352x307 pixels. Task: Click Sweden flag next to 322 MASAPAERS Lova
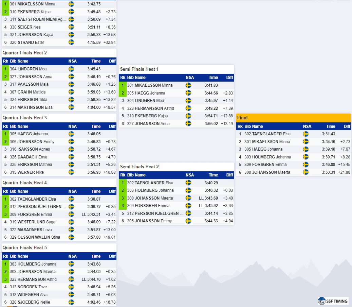(71, 229)
